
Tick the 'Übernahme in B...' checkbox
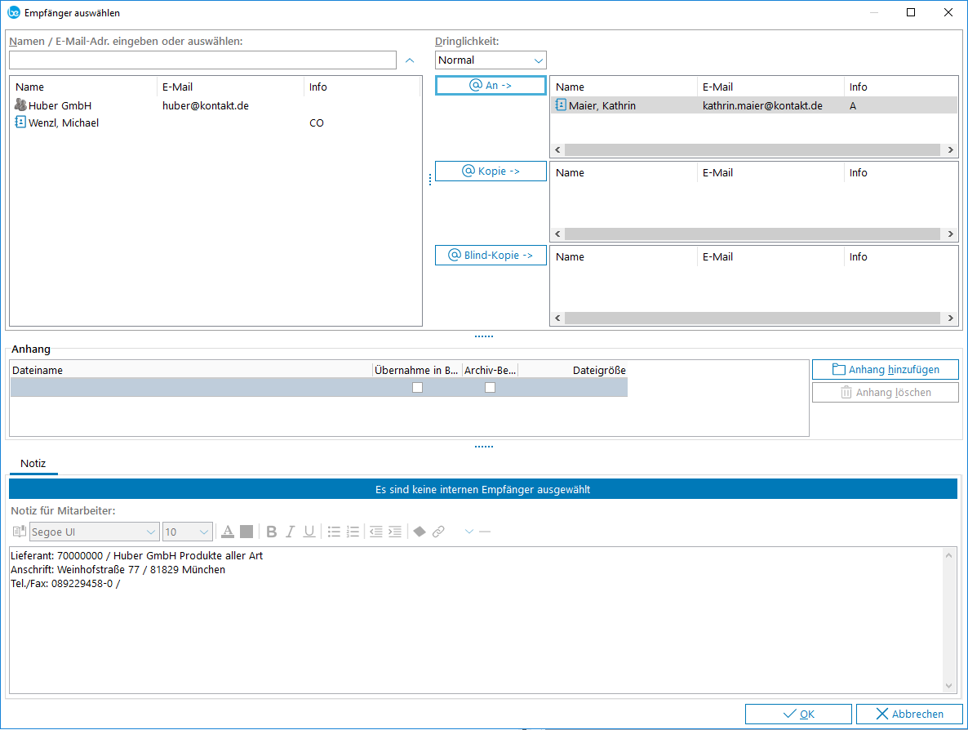click(x=417, y=388)
